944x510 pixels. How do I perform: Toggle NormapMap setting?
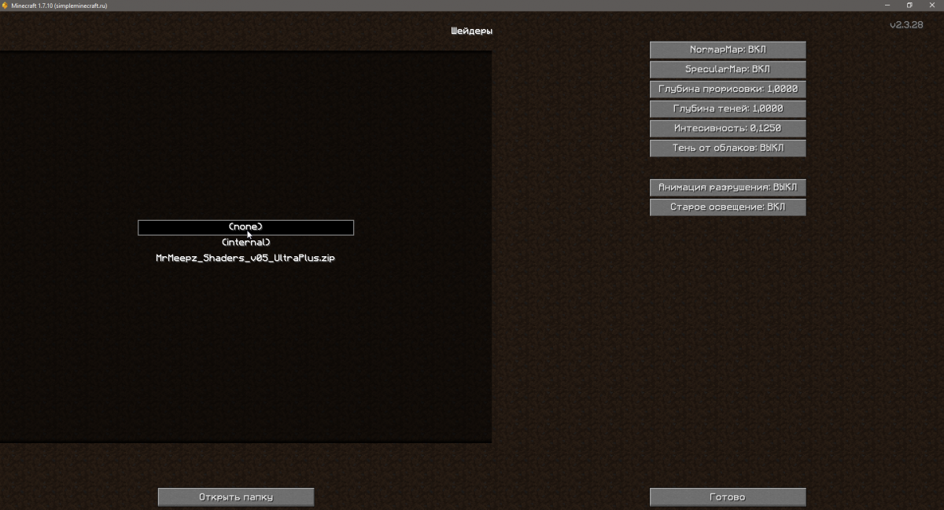click(728, 50)
